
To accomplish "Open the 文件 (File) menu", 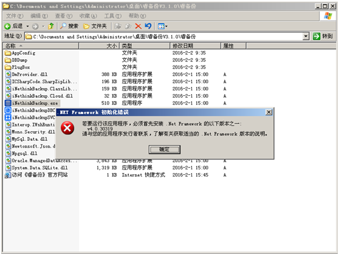I will tap(15, 16).
